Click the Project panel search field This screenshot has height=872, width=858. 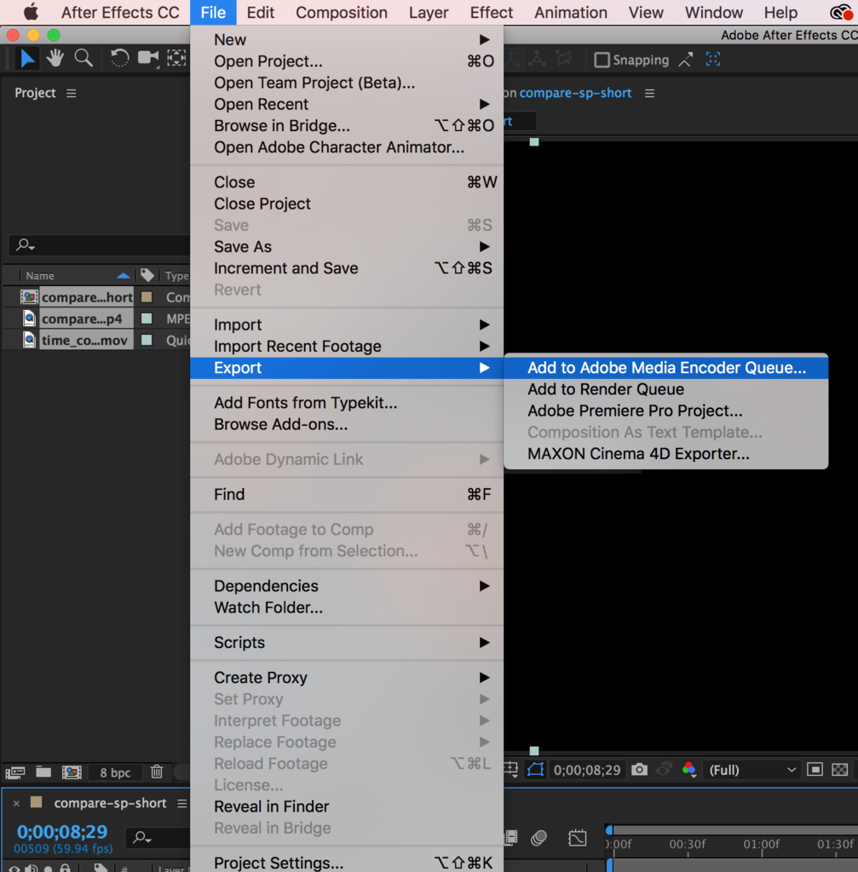click(99, 244)
